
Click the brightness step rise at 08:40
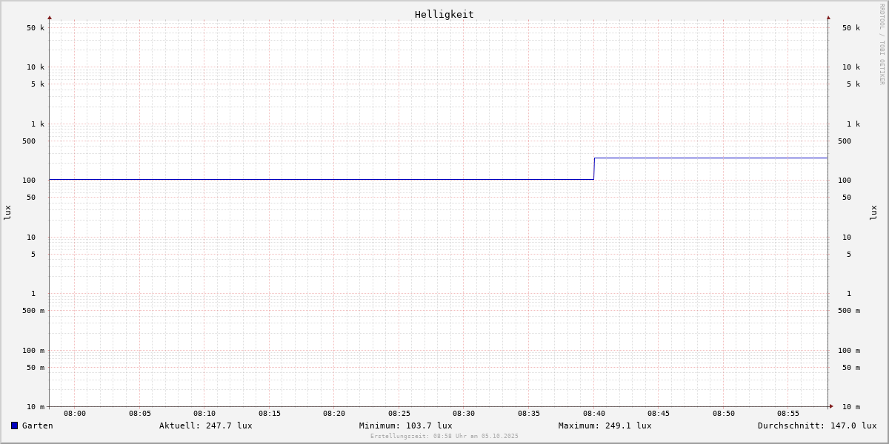point(594,169)
